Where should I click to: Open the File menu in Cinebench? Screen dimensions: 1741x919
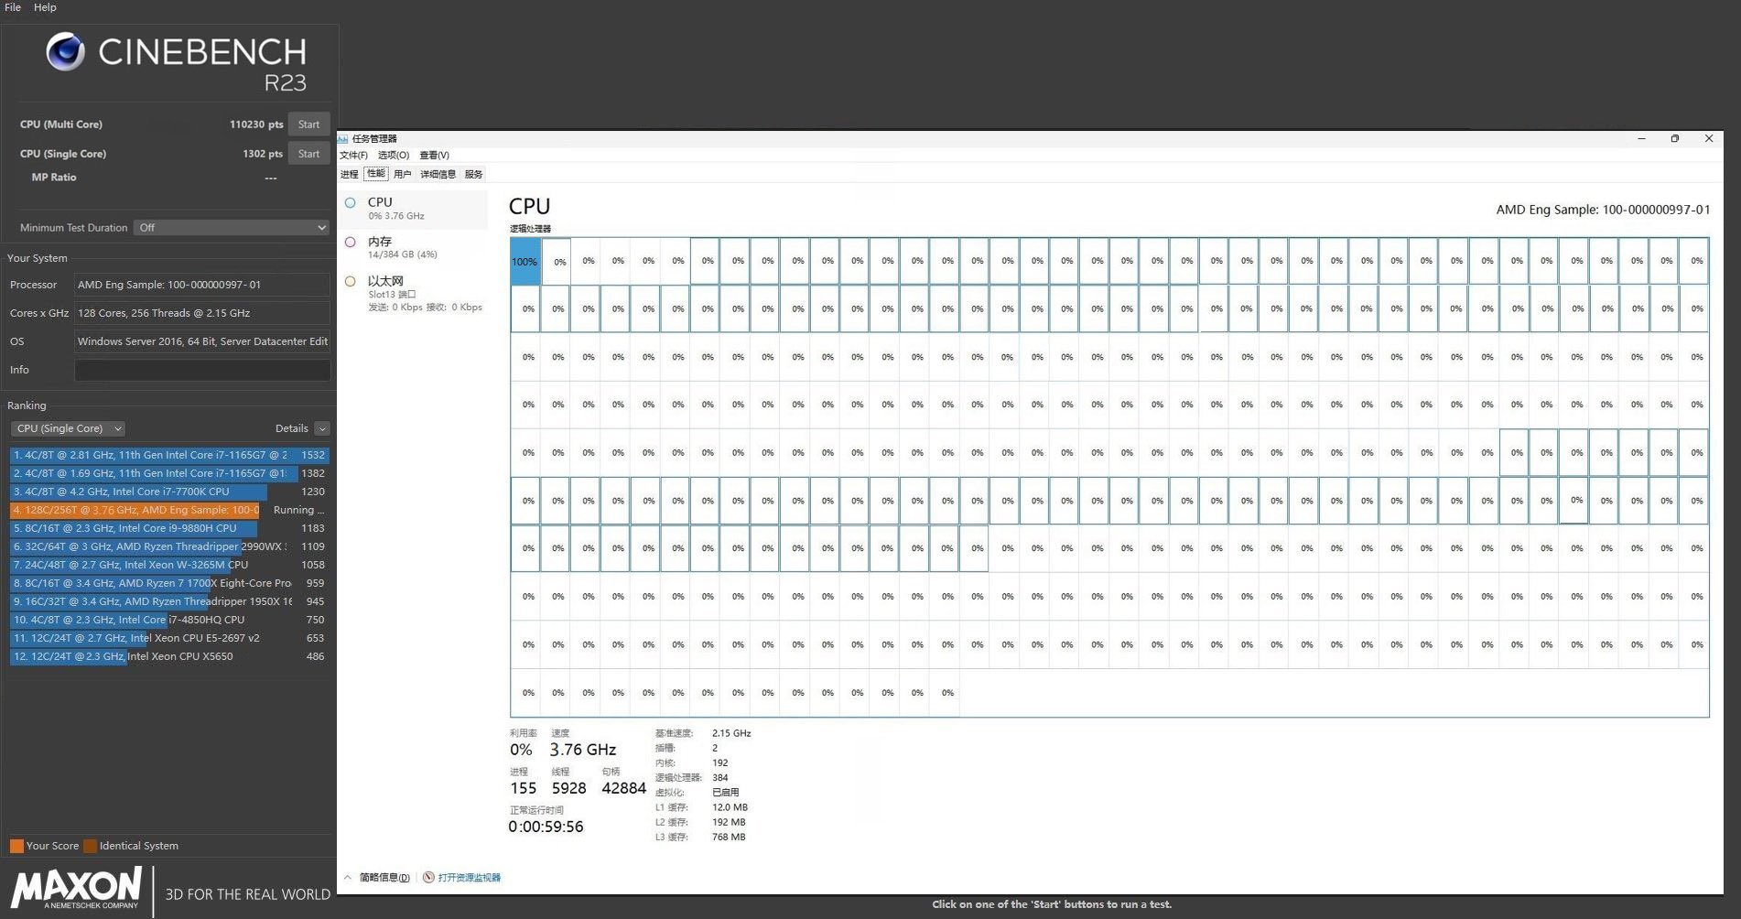13,7
